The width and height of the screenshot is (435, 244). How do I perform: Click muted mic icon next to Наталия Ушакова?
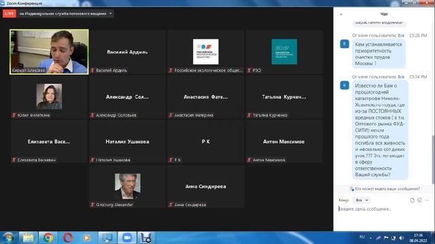92,160
